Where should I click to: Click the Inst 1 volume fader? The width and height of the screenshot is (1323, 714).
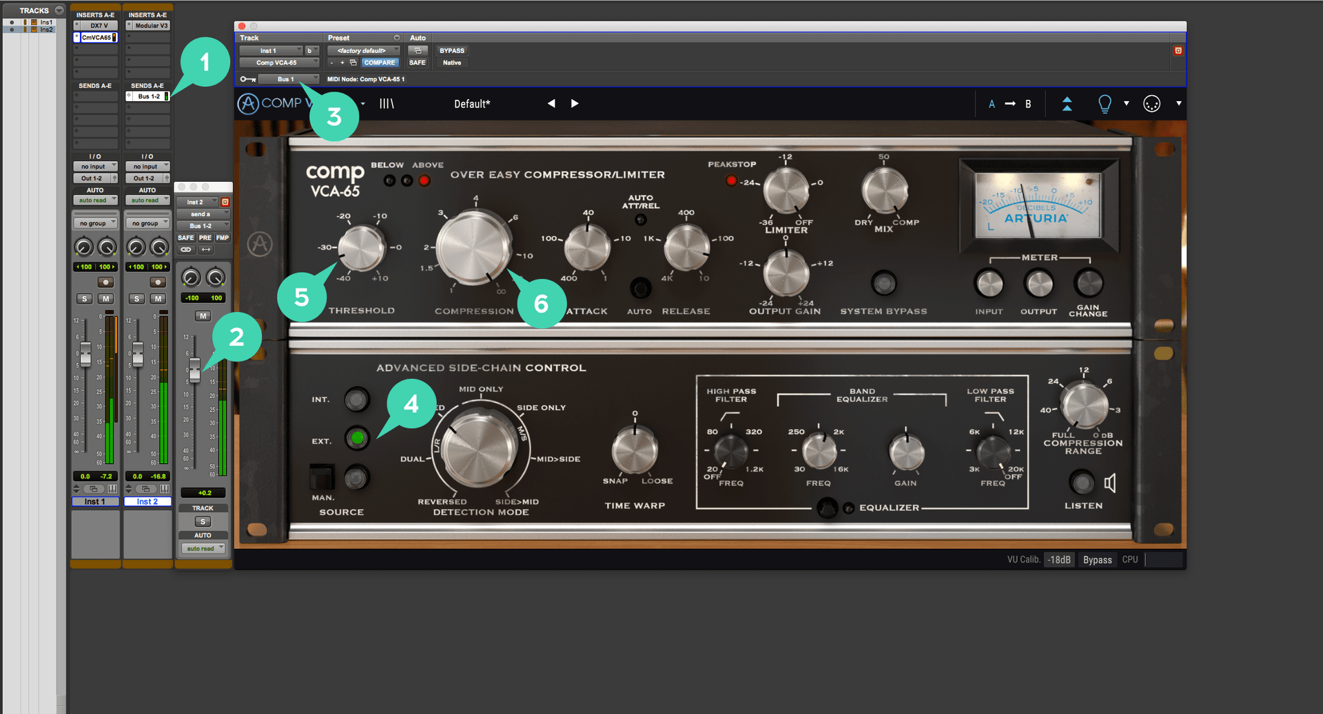[x=85, y=354]
